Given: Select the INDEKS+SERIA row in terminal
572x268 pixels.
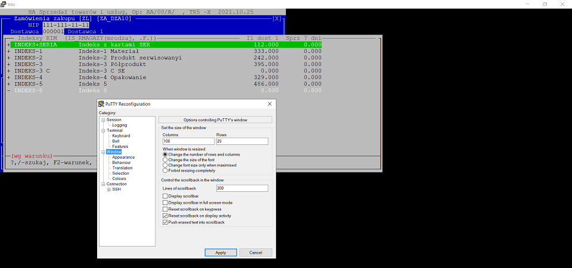Looking at the screenshot, I should pos(166,45).
